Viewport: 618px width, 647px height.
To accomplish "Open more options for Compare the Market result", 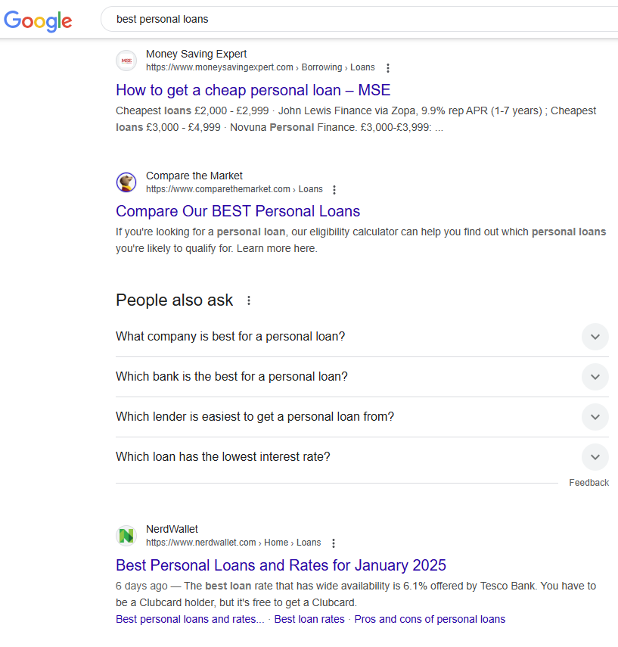I will point(335,190).
